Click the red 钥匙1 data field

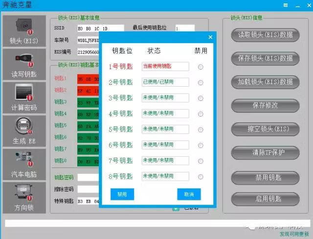[88, 79]
